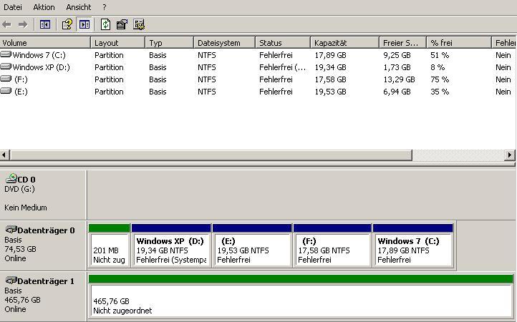This screenshot has width=517, height=322.
Task: Sort by the Dateisystem column header
Action: (225, 43)
